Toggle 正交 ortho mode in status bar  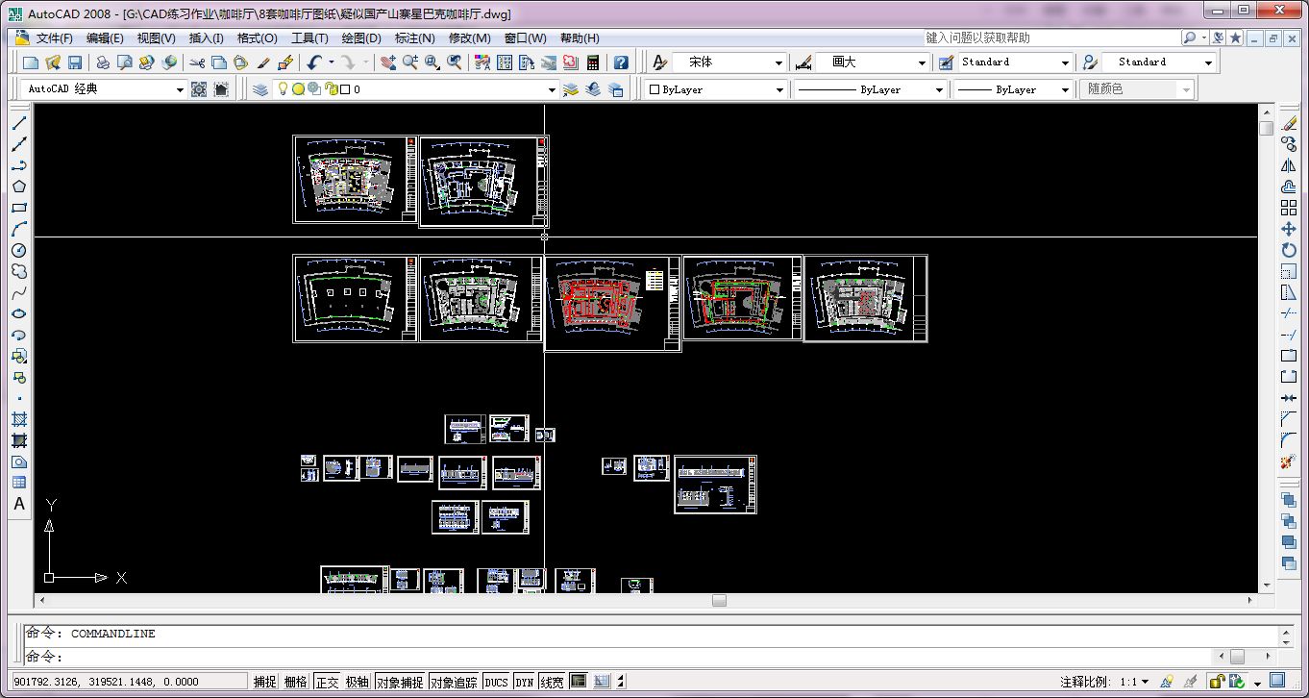coord(327,682)
